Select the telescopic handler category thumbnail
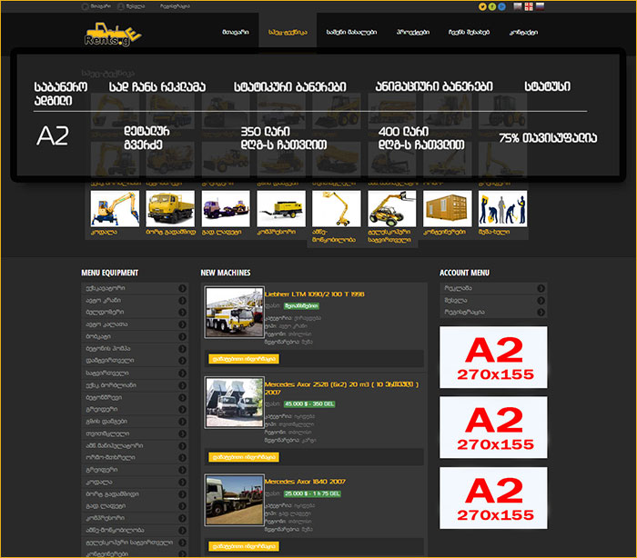Image resolution: width=637 pixels, height=558 pixels. 392,209
